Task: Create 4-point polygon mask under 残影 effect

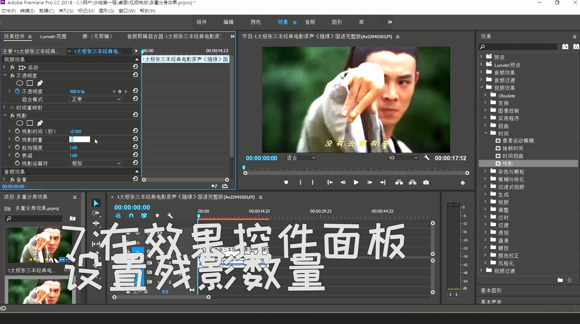Action: click(x=30, y=123)
